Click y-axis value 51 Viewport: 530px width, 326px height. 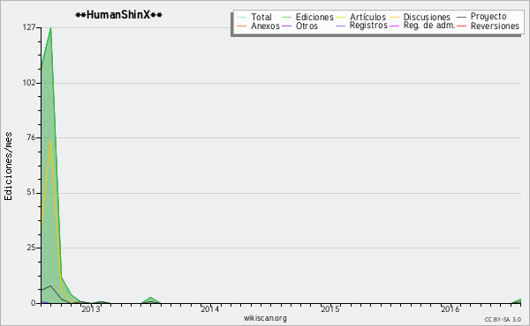tap(31, 192)
